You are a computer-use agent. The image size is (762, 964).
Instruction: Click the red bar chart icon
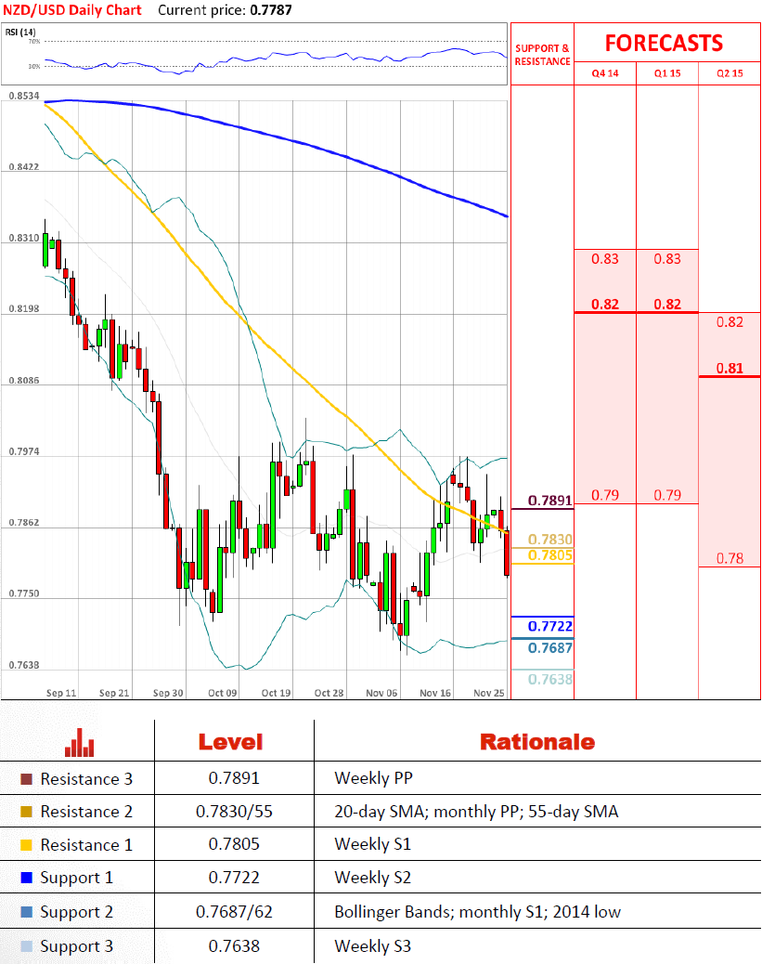point(79,743)
